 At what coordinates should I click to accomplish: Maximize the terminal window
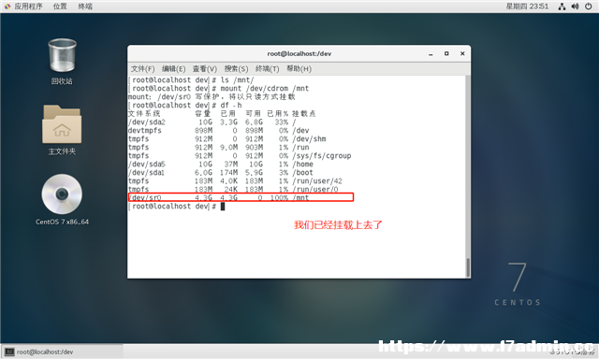[446, 54]
